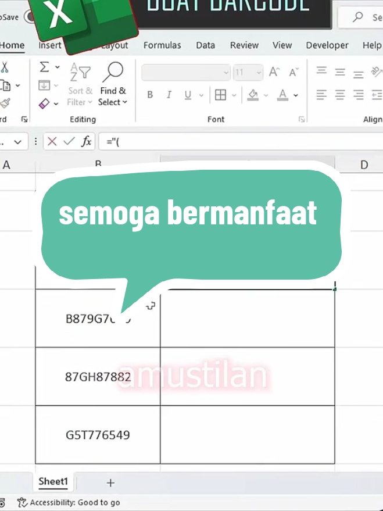Open the Fill options dropdown arrow
The image size is (383, 511).
point(56,85)
